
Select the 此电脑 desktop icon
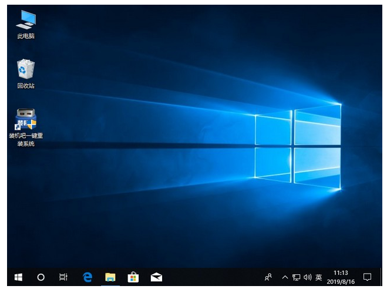click(26, 23)
